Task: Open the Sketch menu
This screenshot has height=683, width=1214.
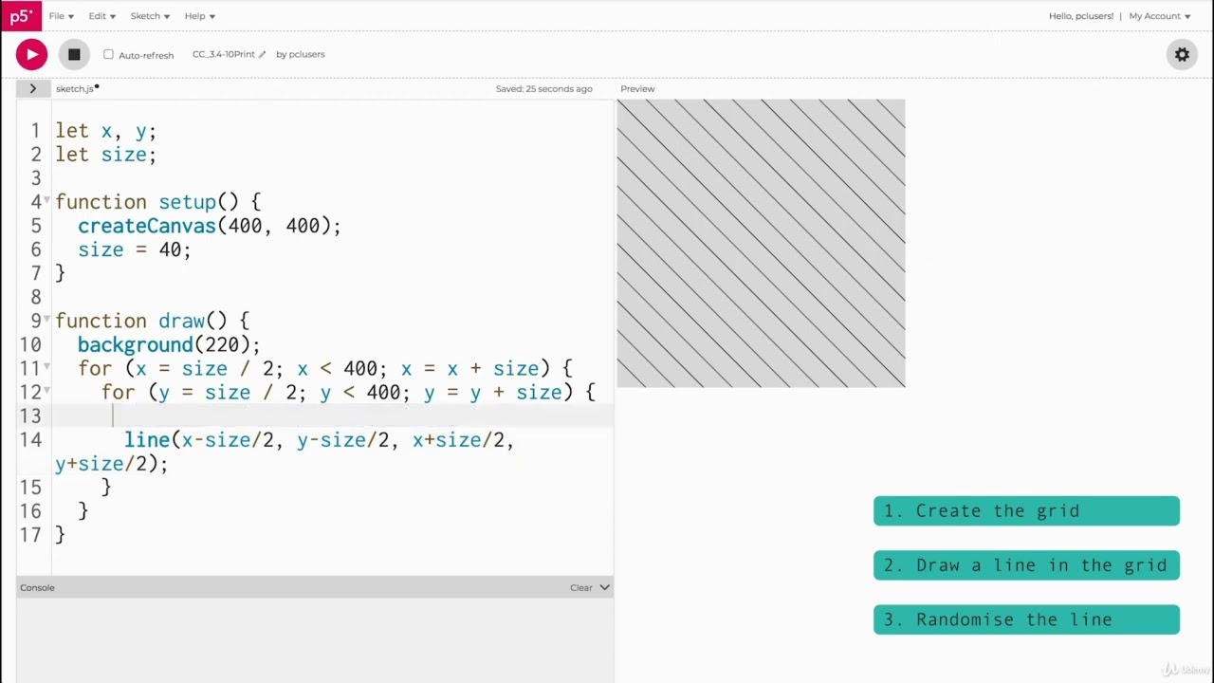Action: click(x=150, y=16)
